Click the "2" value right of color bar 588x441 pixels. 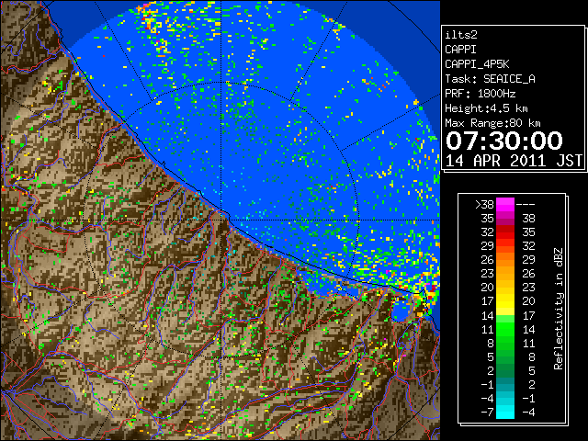tap(531, 384)
